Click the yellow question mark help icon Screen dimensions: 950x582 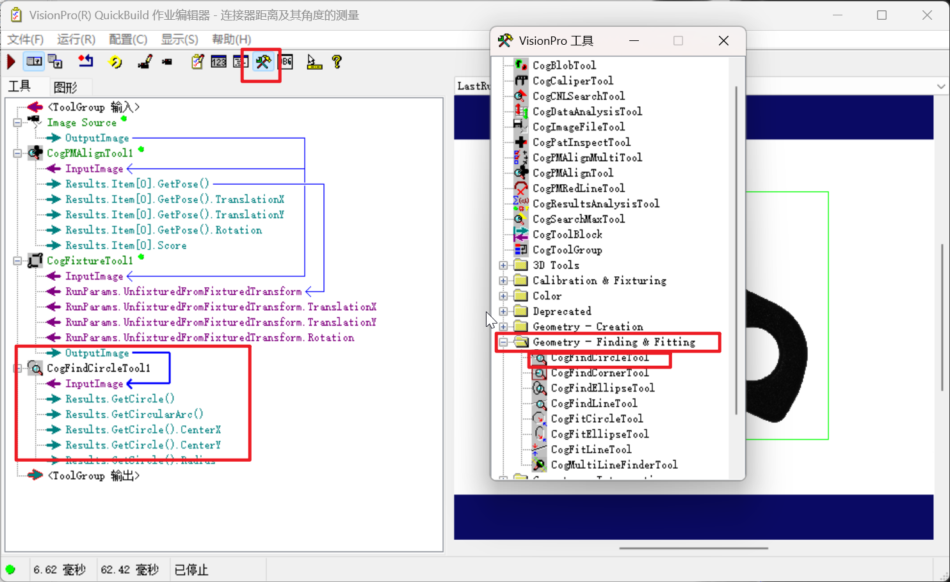[337, 61]
